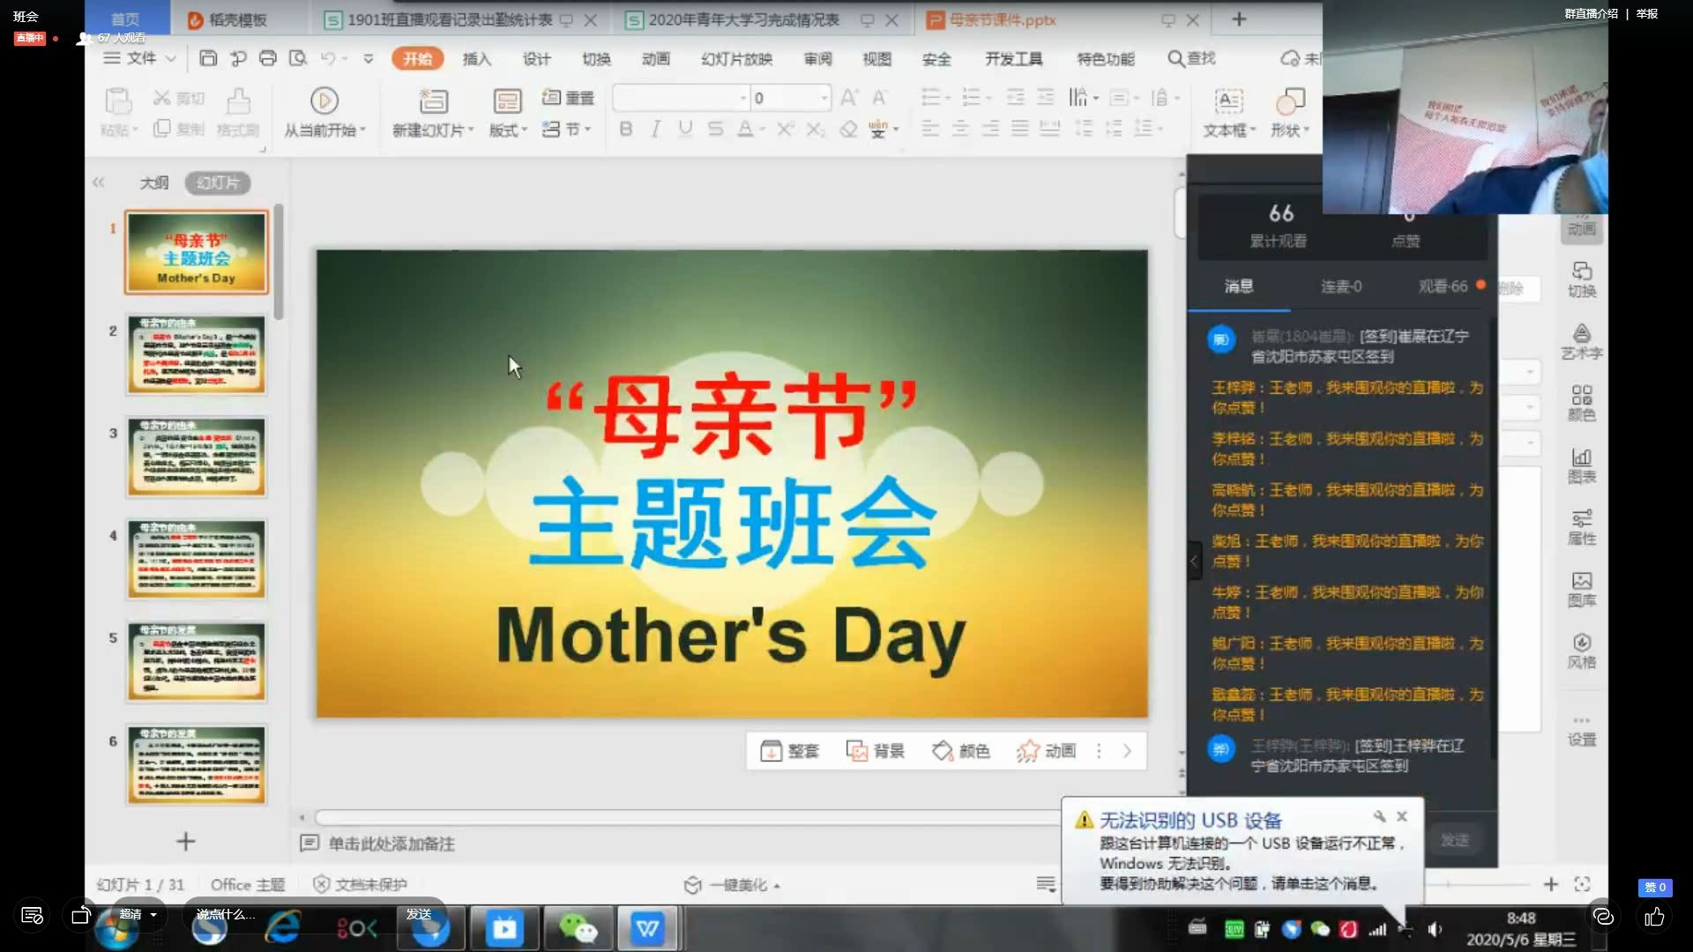Image resolution: width=1693 pixels, height=952 pixels.
Task: Switch to the 观看-66 chat tab
Action: 1444,286
